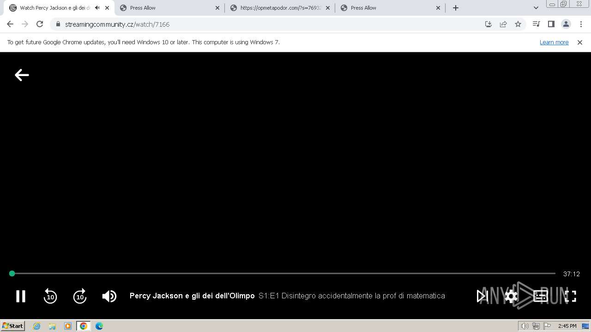591x332 pixels.
Task: Select Chrome taskbar button
Action: click(x=84, y=326)
